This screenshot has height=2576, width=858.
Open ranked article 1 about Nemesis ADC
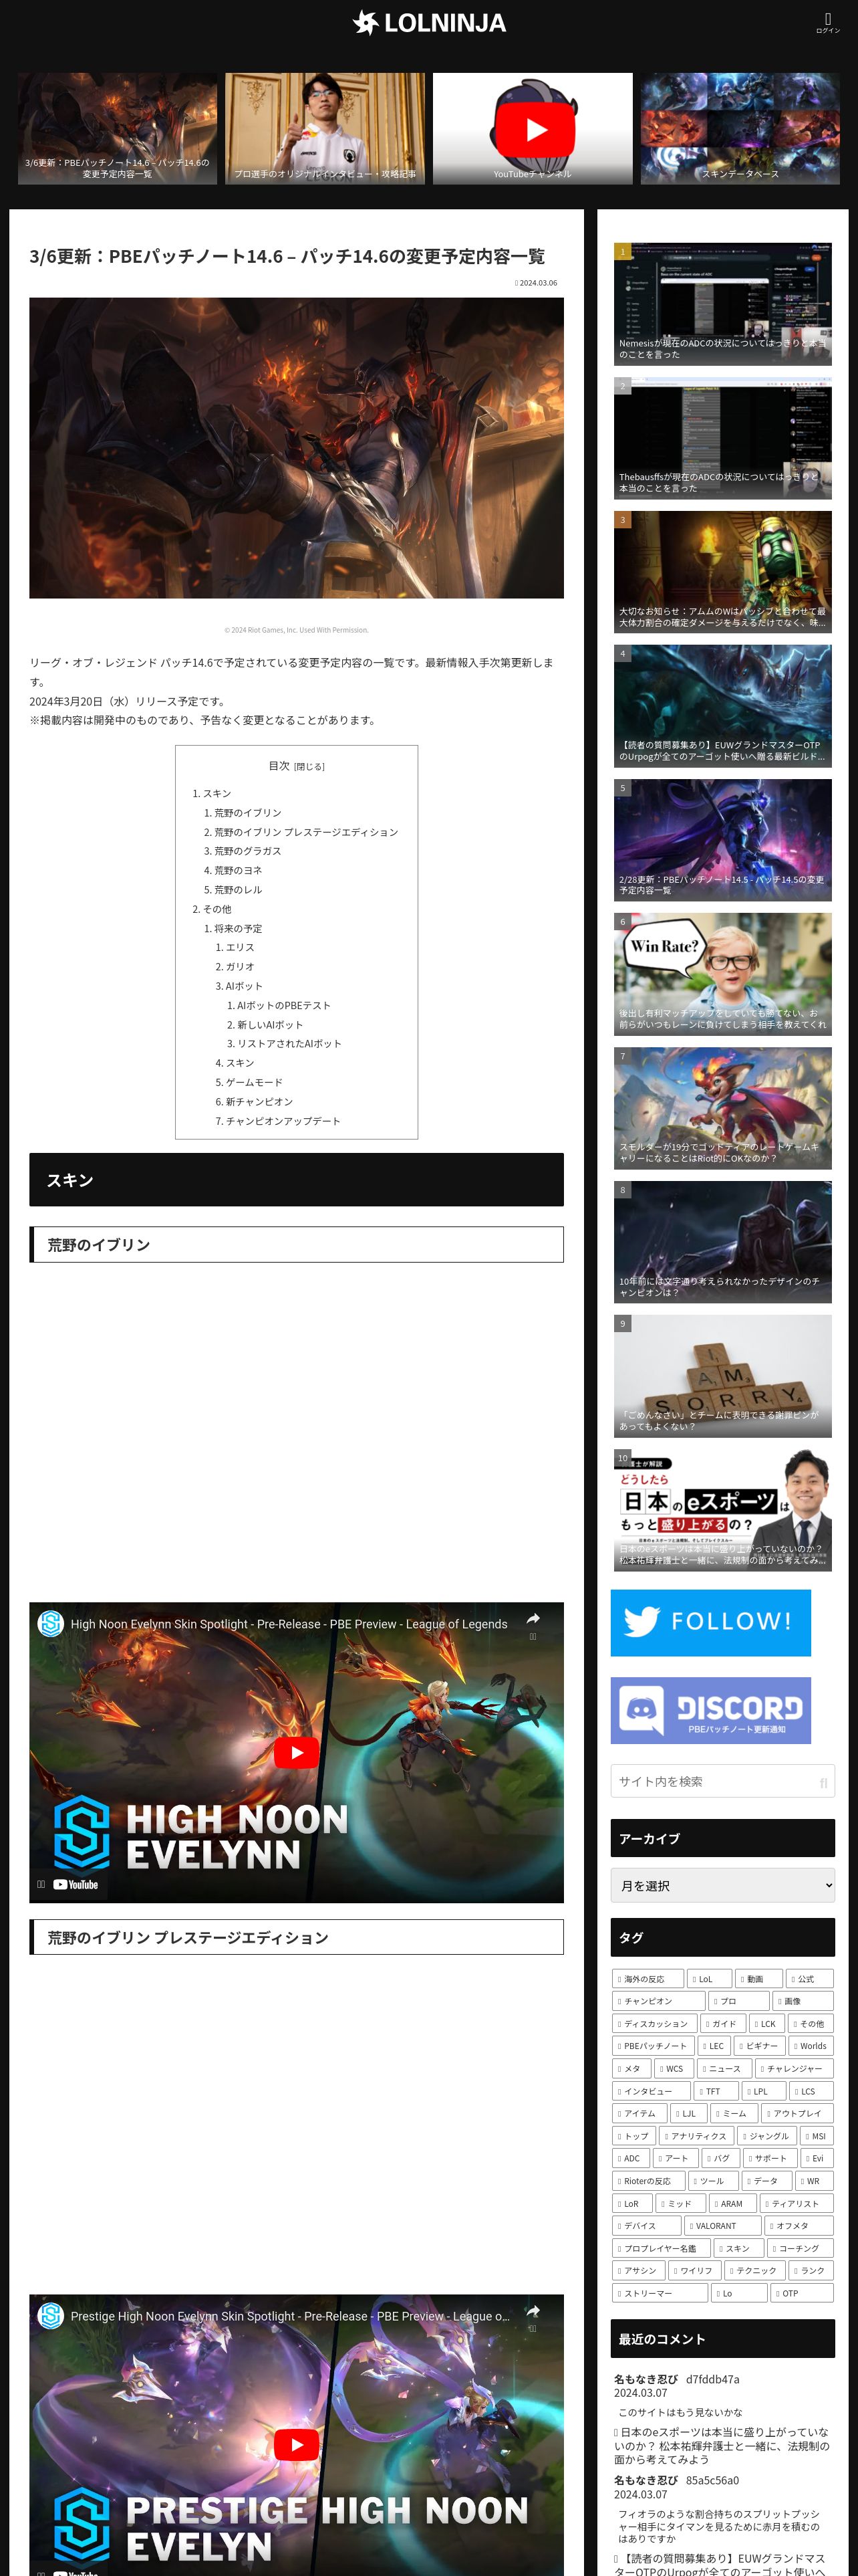(x=722, y=304)
